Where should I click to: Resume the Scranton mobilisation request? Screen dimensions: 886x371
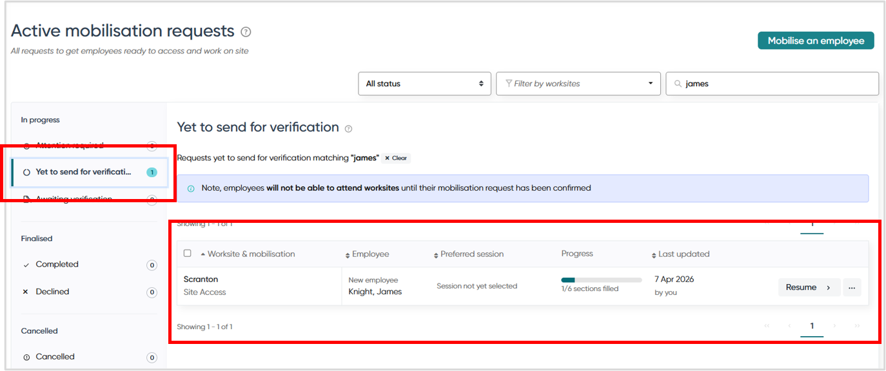point(809,288)
